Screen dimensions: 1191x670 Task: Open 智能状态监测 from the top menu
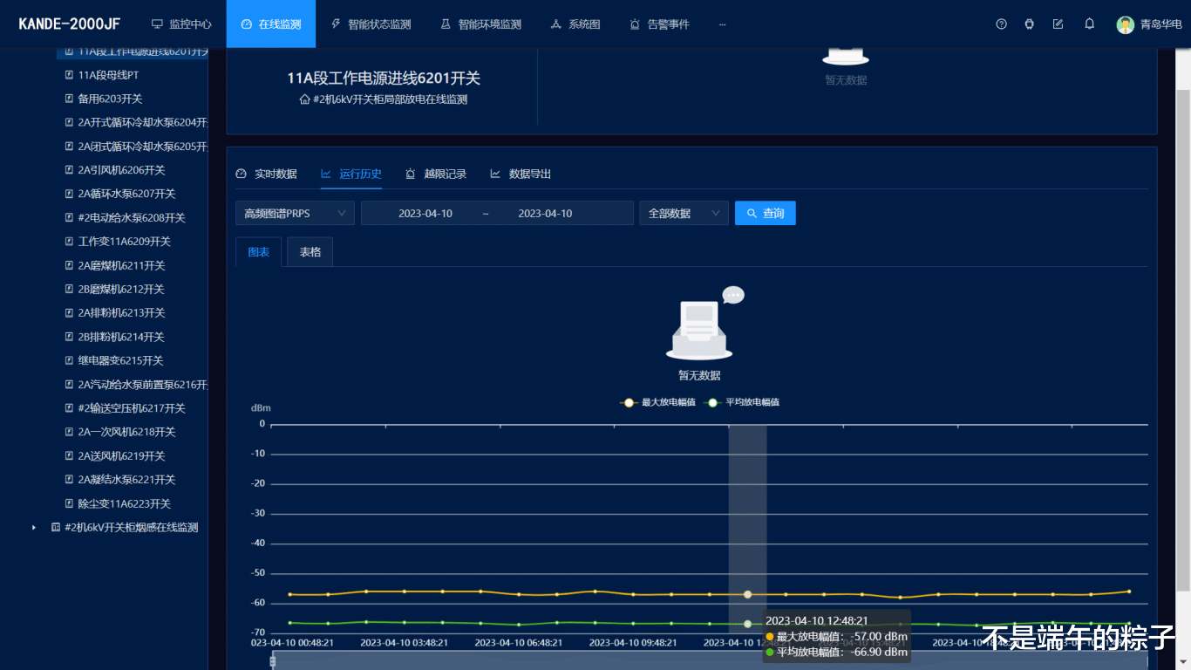371,24
